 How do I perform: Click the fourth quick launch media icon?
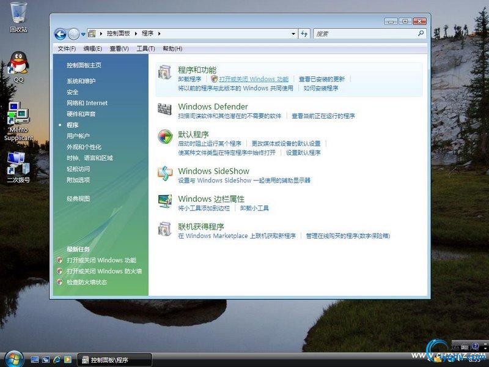pos(68,360)
